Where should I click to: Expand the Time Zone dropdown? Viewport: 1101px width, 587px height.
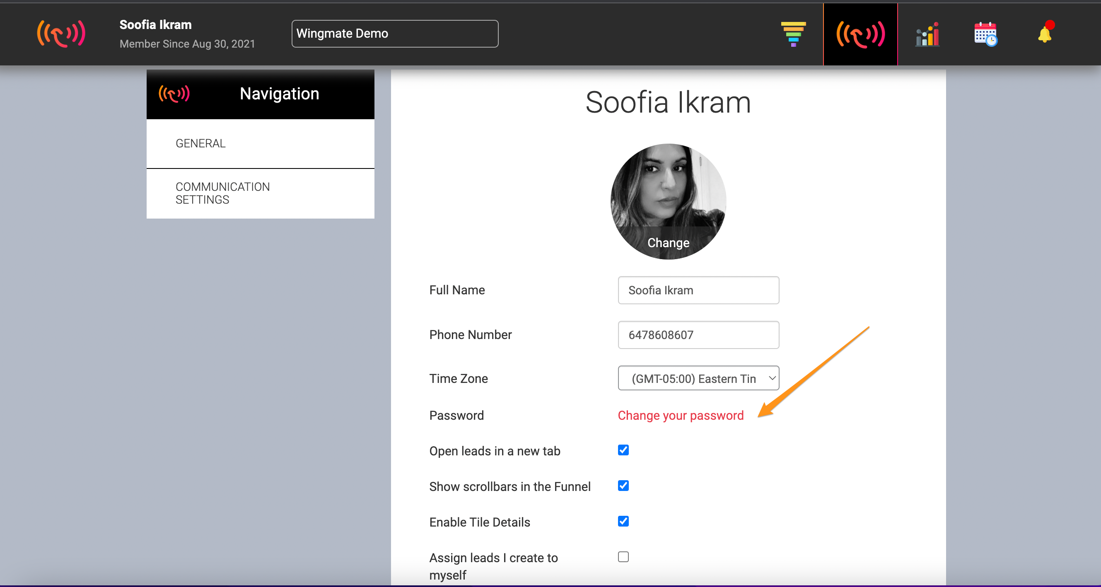698,378
